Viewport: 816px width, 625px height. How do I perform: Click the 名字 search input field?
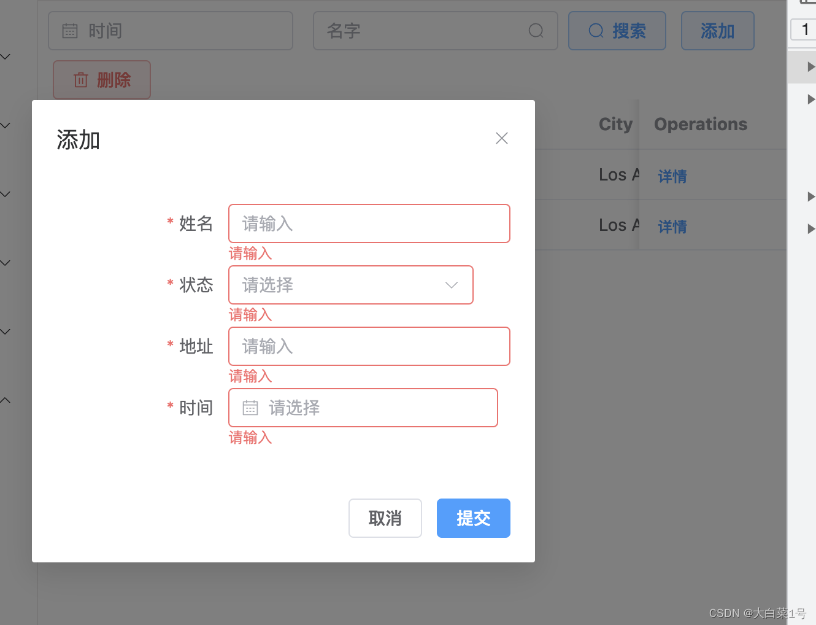click(x=436, y=31)
